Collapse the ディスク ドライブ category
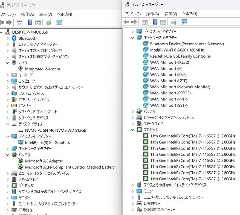Image resolution: width=240 pixels, height=215 pixels. coord(8,124)
